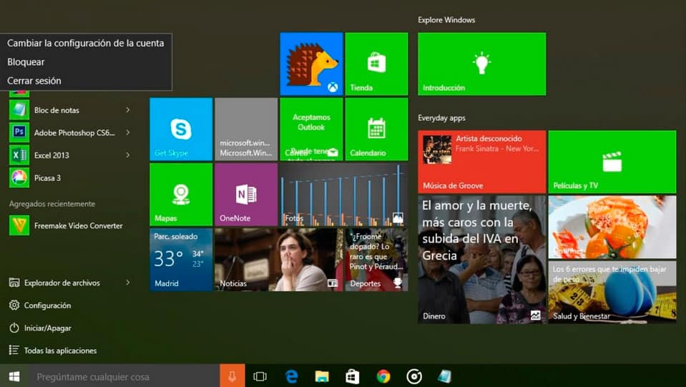Screen dimensions: 686x387
Task: Open the Música de Groove tile
Action: tap(481, 162)
